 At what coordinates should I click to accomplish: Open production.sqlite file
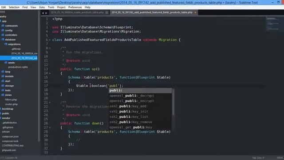tap(18, 67)
